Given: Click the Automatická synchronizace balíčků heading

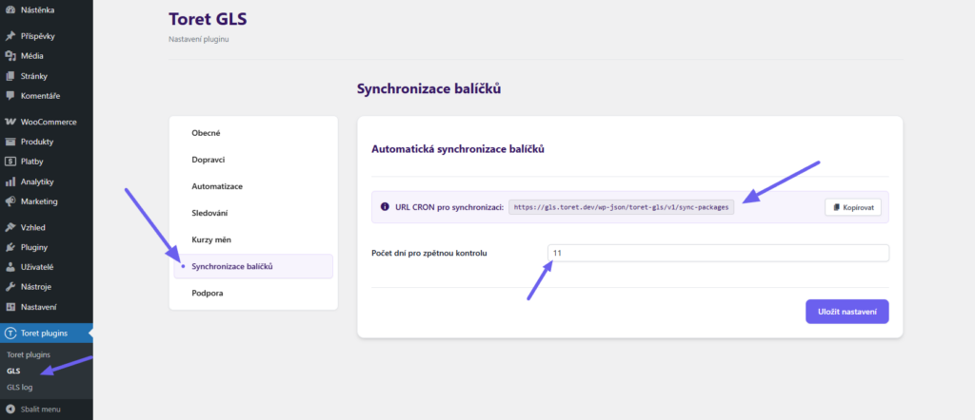Looking at the screenshot, I should coord(458,149).
